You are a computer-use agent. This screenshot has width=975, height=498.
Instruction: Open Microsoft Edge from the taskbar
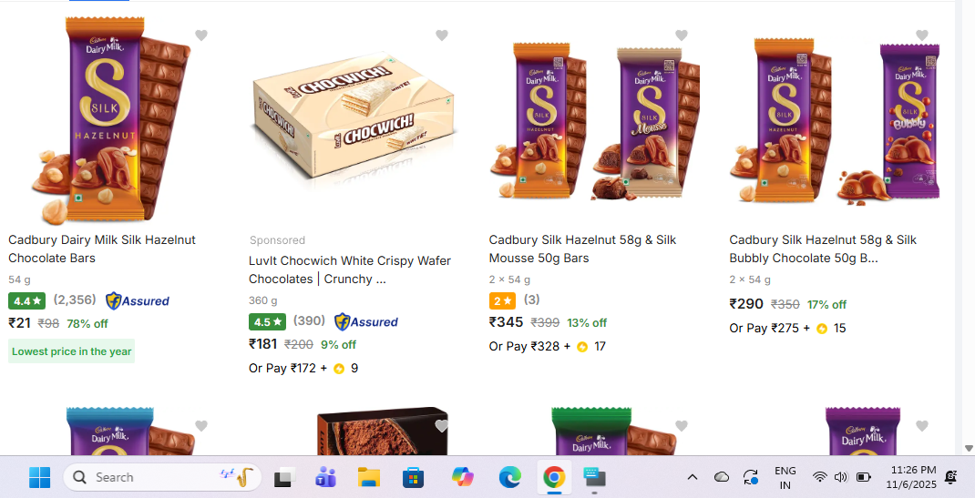coord(509,477)
